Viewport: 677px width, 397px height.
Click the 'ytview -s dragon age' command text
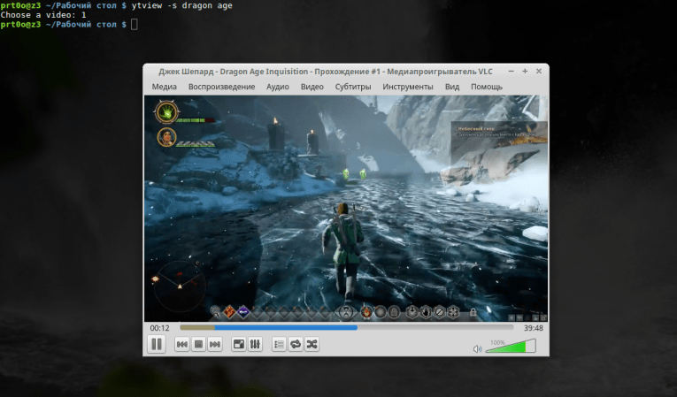coord(181,5)
